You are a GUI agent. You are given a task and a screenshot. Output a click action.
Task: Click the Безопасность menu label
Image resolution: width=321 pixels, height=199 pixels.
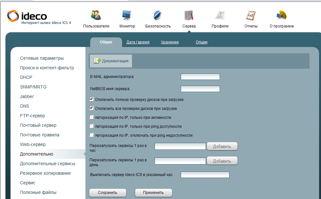click(158, 26)
